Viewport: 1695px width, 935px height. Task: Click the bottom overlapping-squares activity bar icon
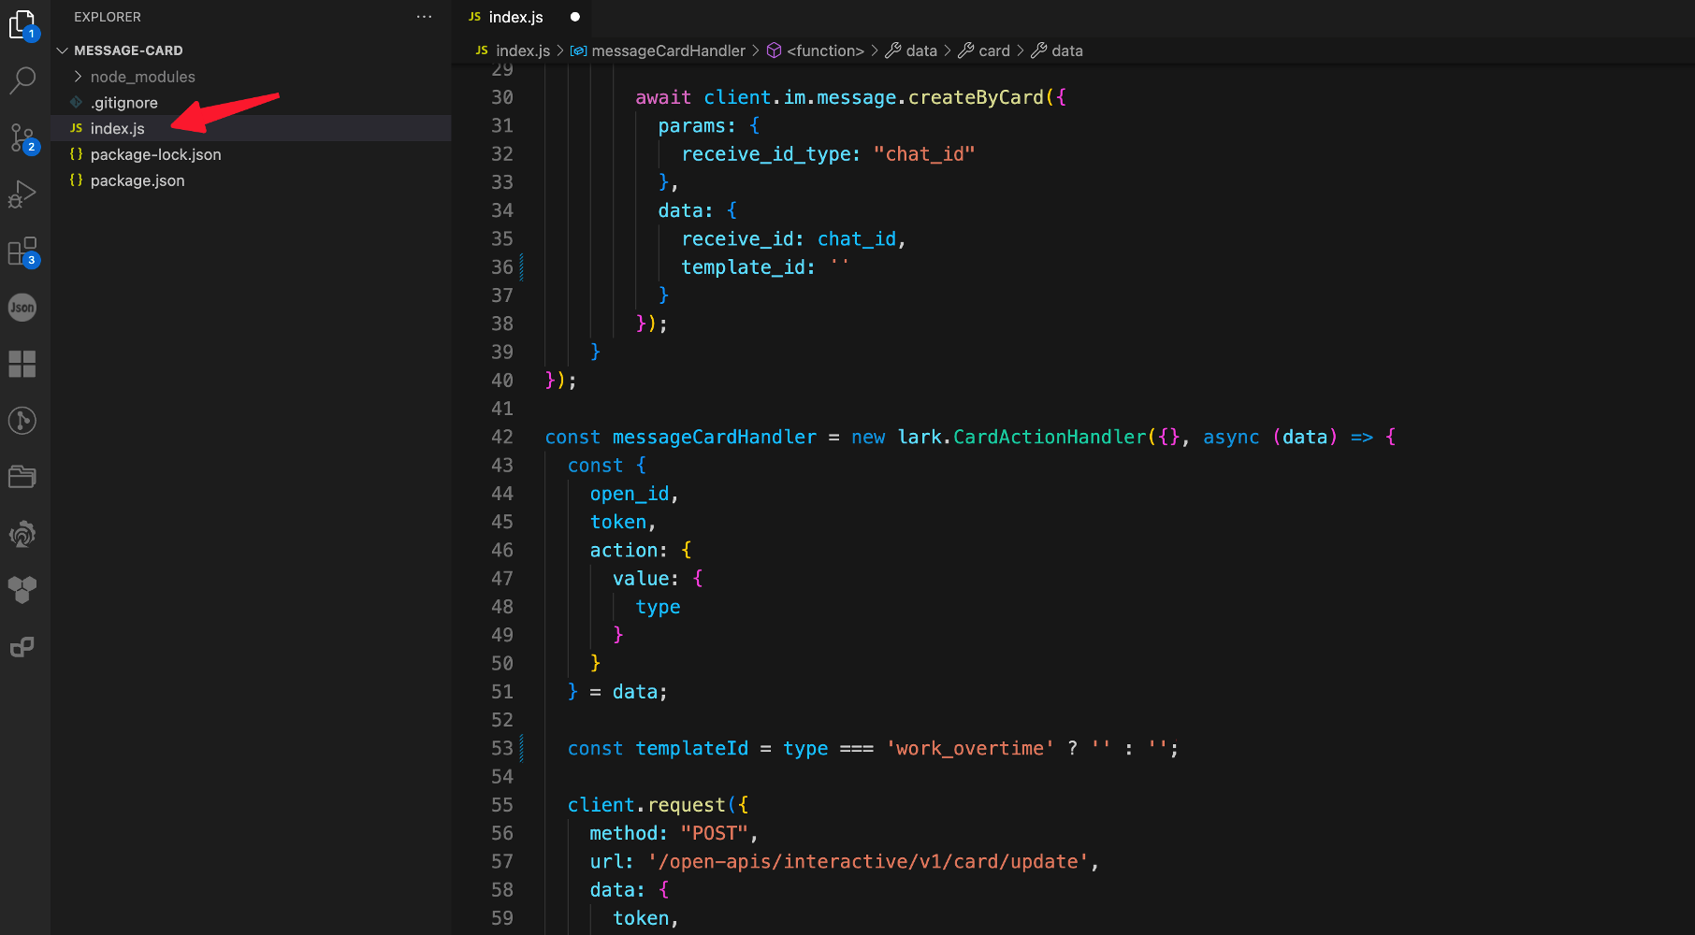click(22, 647)
